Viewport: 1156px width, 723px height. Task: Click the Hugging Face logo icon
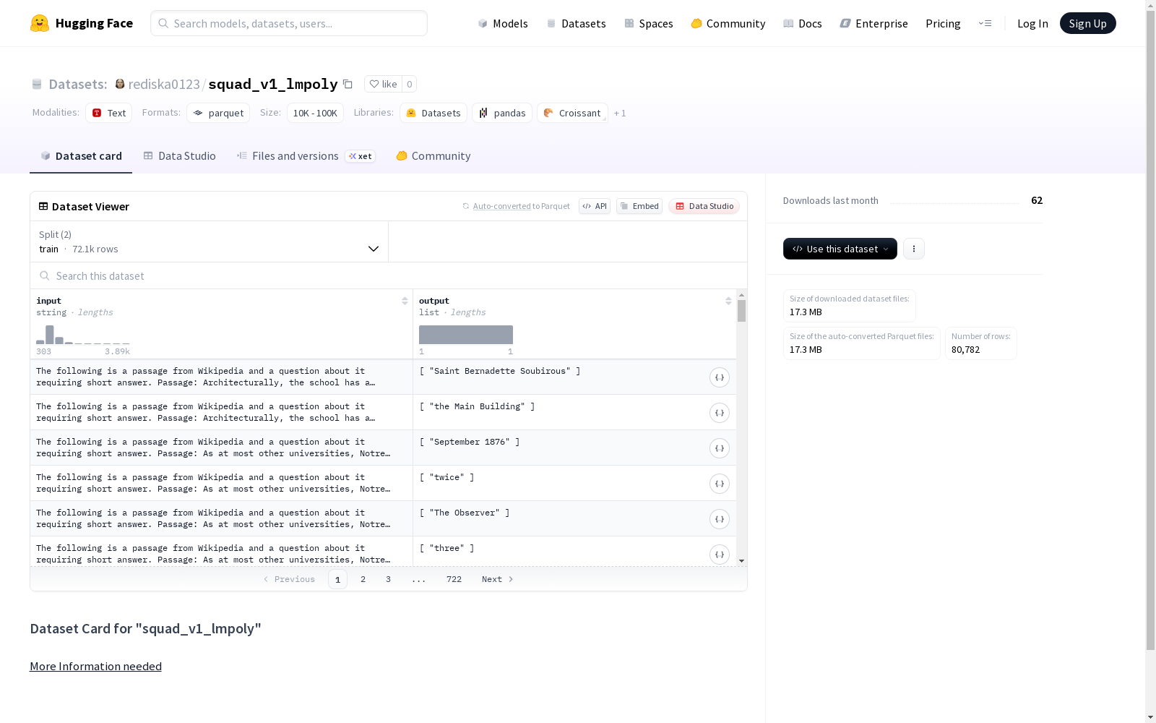(x=40, y=23)
